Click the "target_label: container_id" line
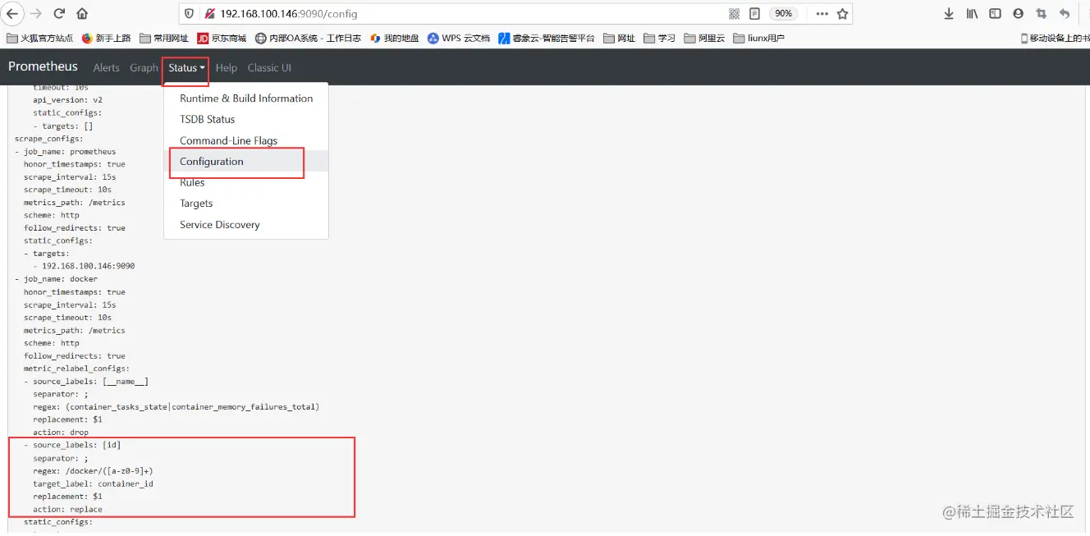 93,483
